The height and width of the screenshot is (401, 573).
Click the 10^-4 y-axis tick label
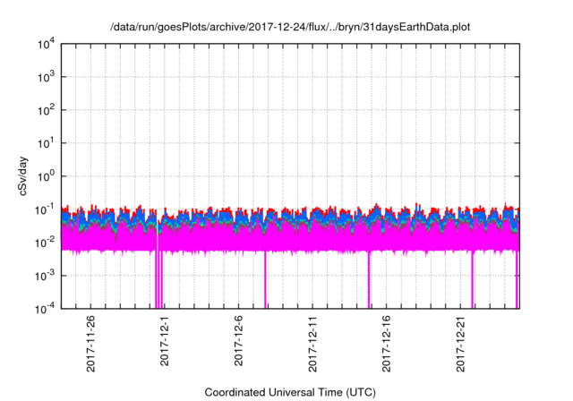[x=44, y=310]
